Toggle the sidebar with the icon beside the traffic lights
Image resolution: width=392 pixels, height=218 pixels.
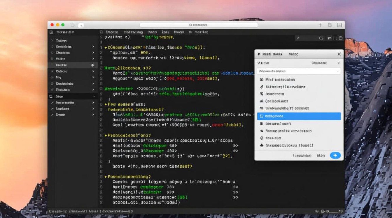click(x=72, y=25)
